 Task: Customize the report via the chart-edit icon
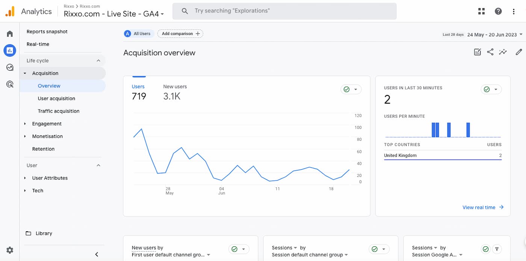[478, 52]
